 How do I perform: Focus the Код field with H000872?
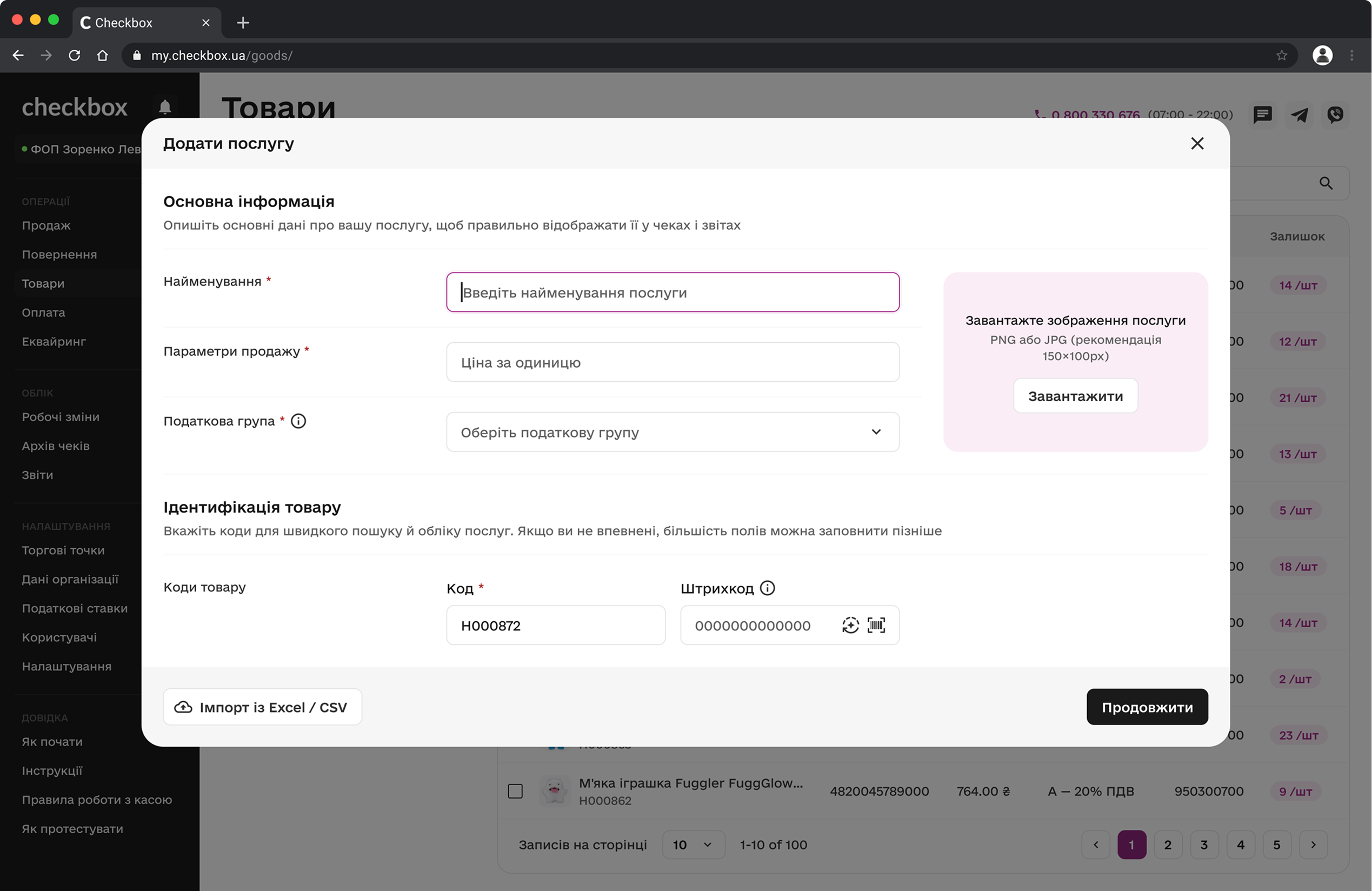click(556, 625)
